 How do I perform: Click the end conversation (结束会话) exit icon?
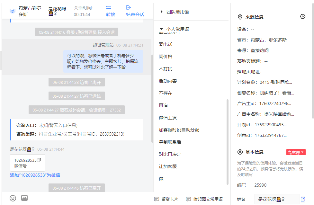click(x=128, y=8)
